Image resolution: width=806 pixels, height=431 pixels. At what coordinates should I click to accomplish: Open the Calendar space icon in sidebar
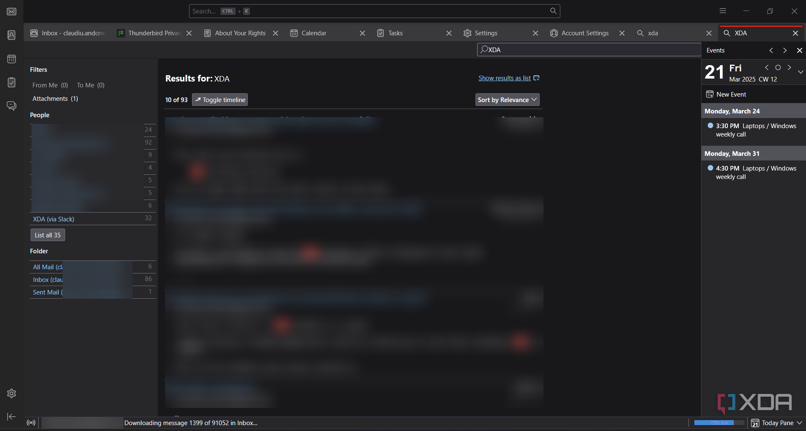tap(11, 59)
